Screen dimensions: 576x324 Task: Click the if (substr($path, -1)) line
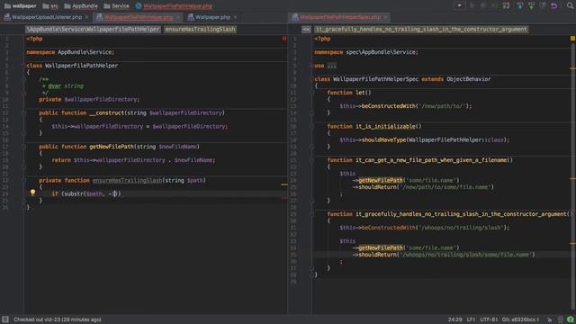click(x=86, y=193)
